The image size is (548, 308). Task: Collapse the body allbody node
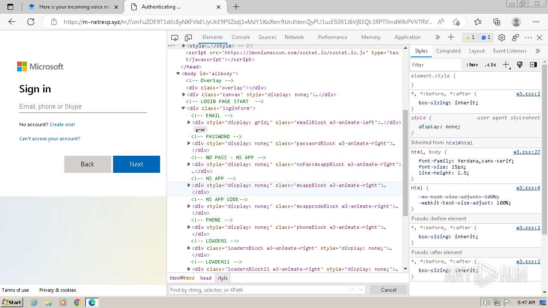point(178,74)
